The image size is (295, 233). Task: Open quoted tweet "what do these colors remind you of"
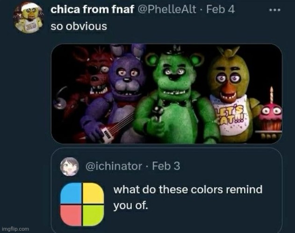point(189,197)
